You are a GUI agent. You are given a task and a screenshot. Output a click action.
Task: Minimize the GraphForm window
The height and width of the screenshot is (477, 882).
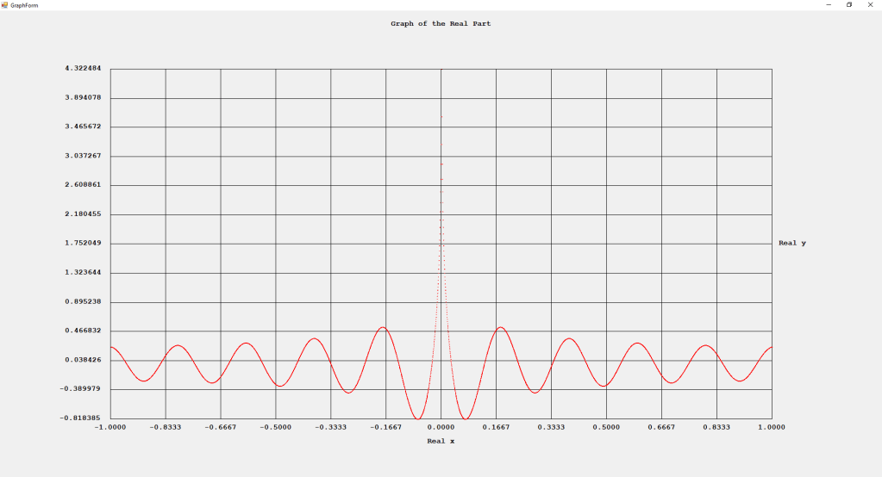tap(829, 5)
